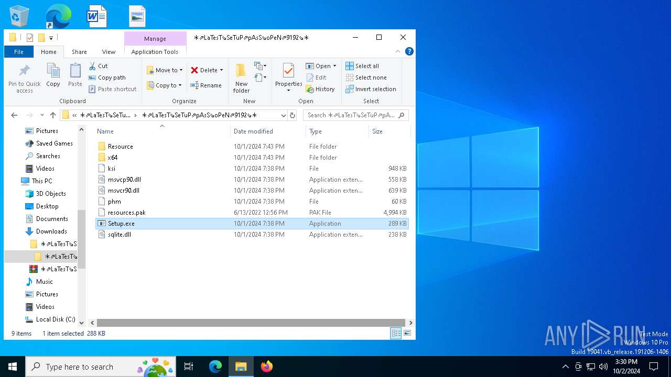Sort by the Name column header
Screen dimensions: 671x377
coord(161,131)
